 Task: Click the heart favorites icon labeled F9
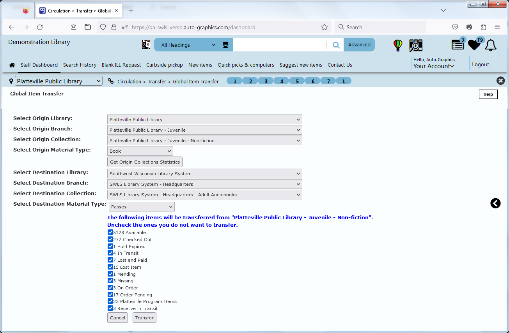pos(475,44)
